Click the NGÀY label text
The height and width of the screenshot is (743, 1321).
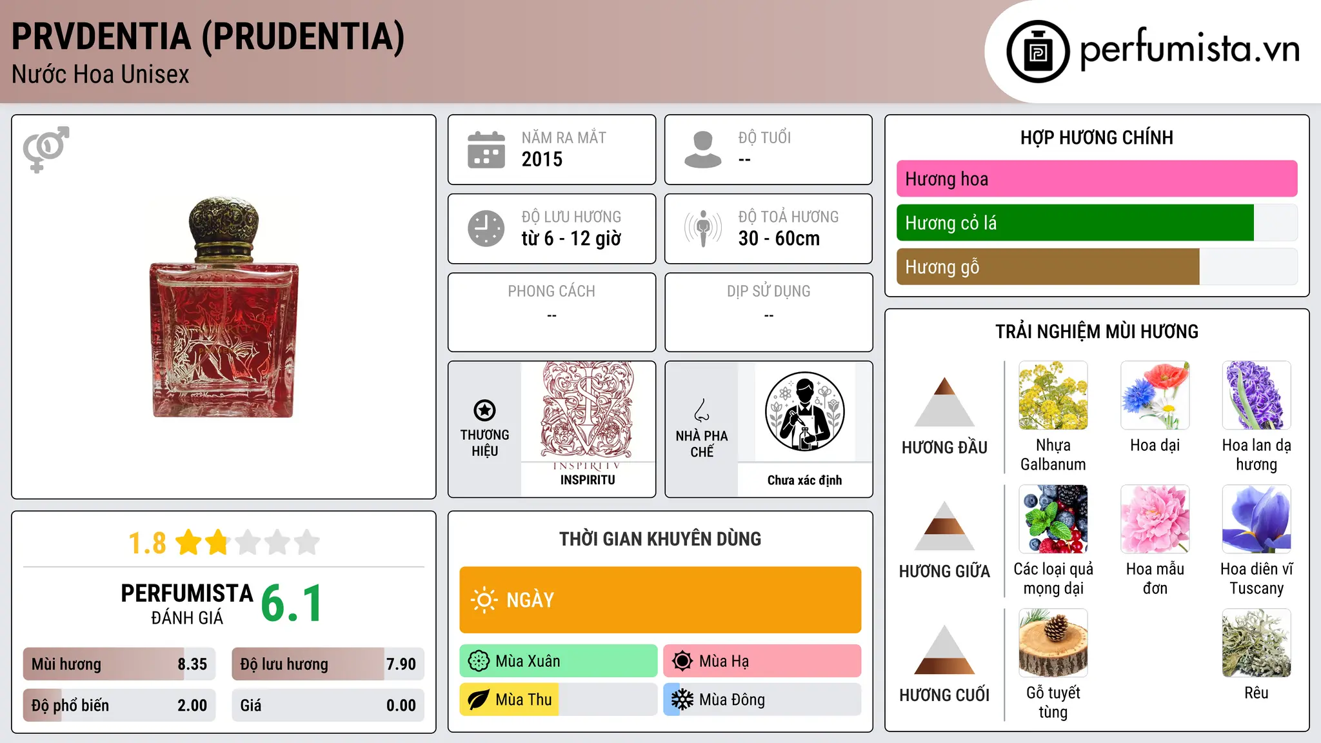coord(530,600)
